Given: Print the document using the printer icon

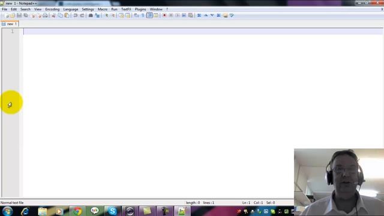Looking at the screenshot, I should (x=46, y=16).
